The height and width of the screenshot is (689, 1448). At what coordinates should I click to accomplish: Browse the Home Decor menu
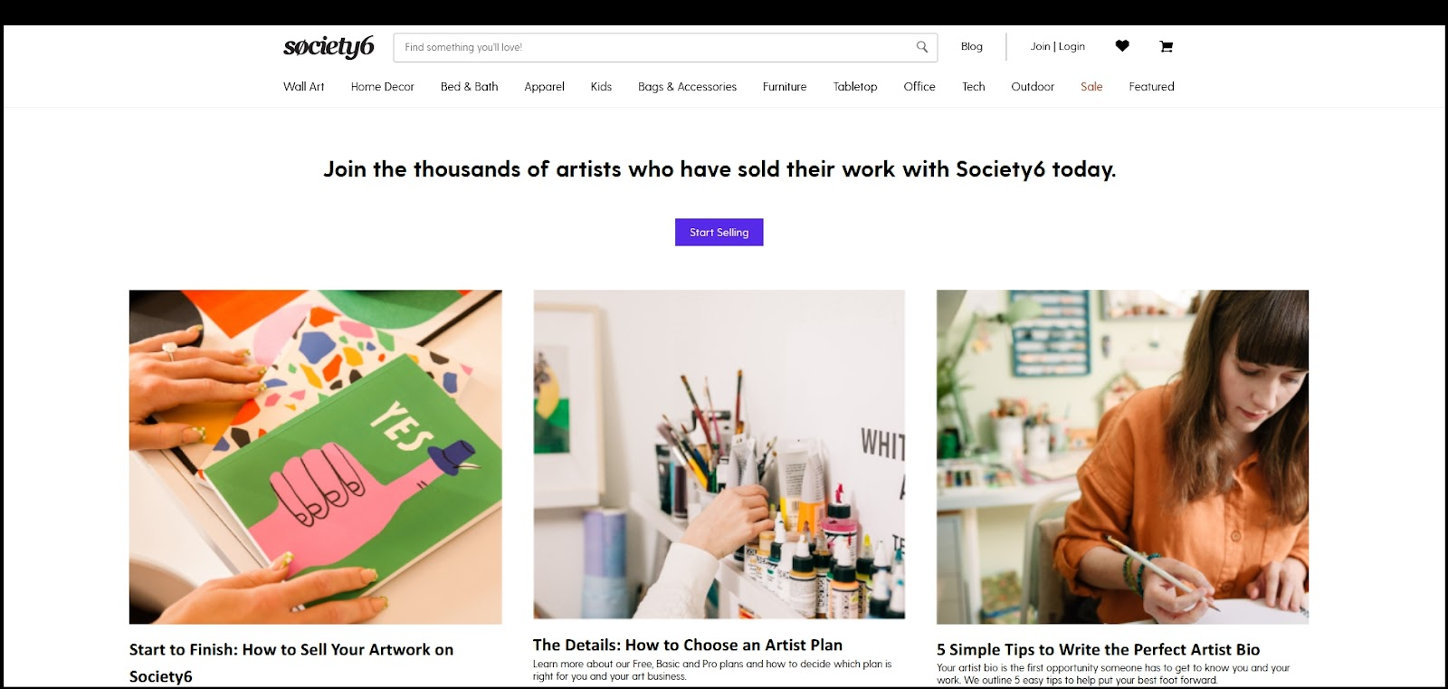(x=382, y=87)
